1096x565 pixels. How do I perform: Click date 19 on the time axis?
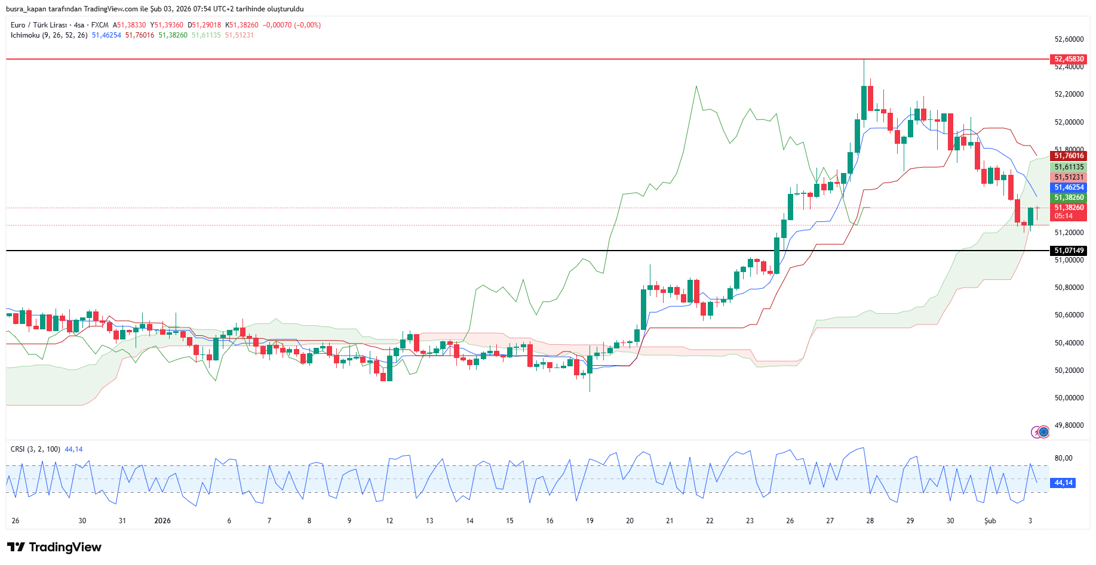[x=590, y=521]
